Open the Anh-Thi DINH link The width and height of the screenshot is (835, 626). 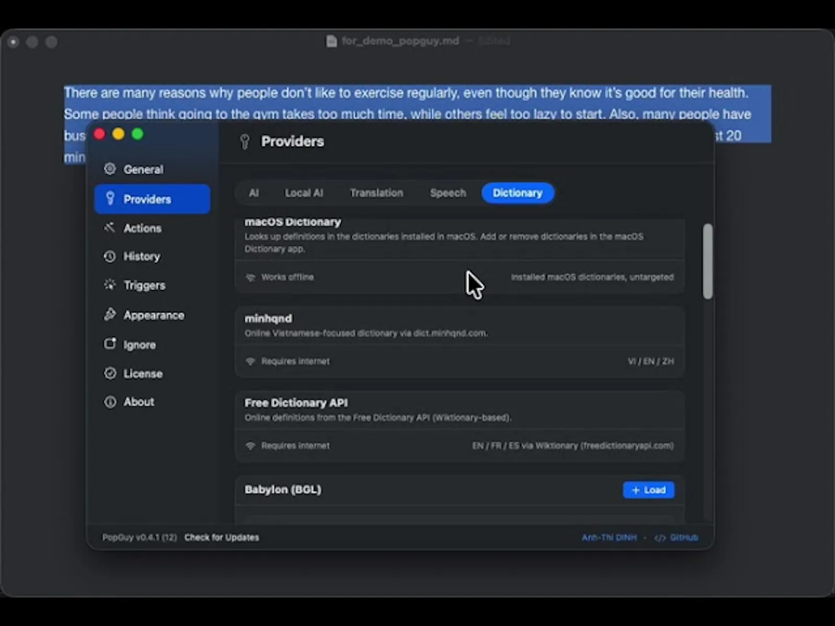pyautogui.click(x=609, y=537)
